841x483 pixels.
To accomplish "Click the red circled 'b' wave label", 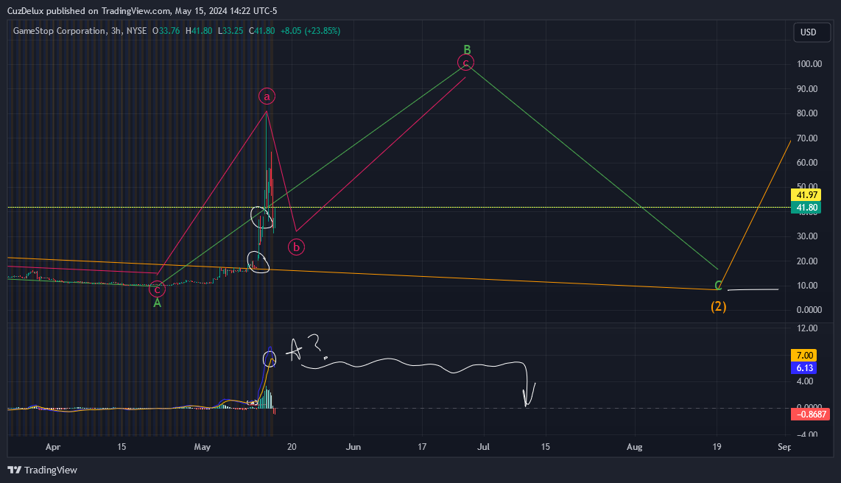I will point(296,247).
